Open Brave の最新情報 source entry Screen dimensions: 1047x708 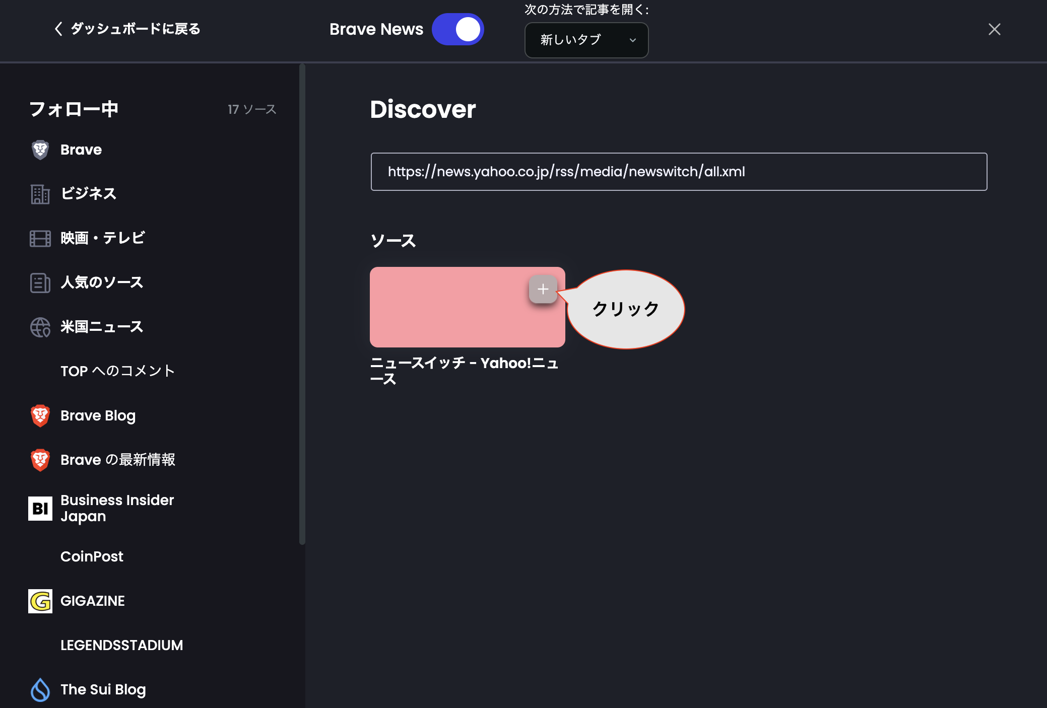118,460
